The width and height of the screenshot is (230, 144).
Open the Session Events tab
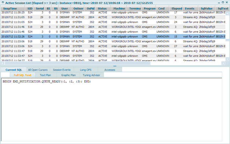pyautogui.click(x=62, y=70)
